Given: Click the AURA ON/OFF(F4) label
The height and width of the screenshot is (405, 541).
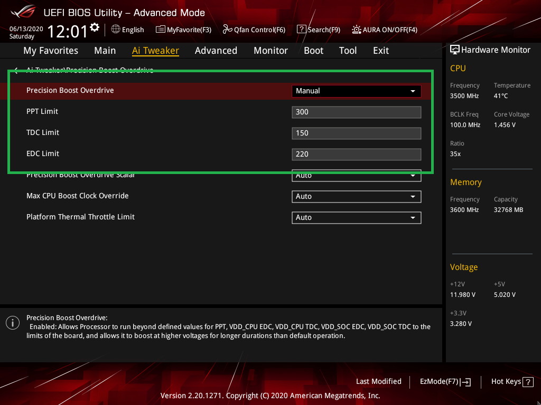Looking at the screenshot, I should click(390, 30).
